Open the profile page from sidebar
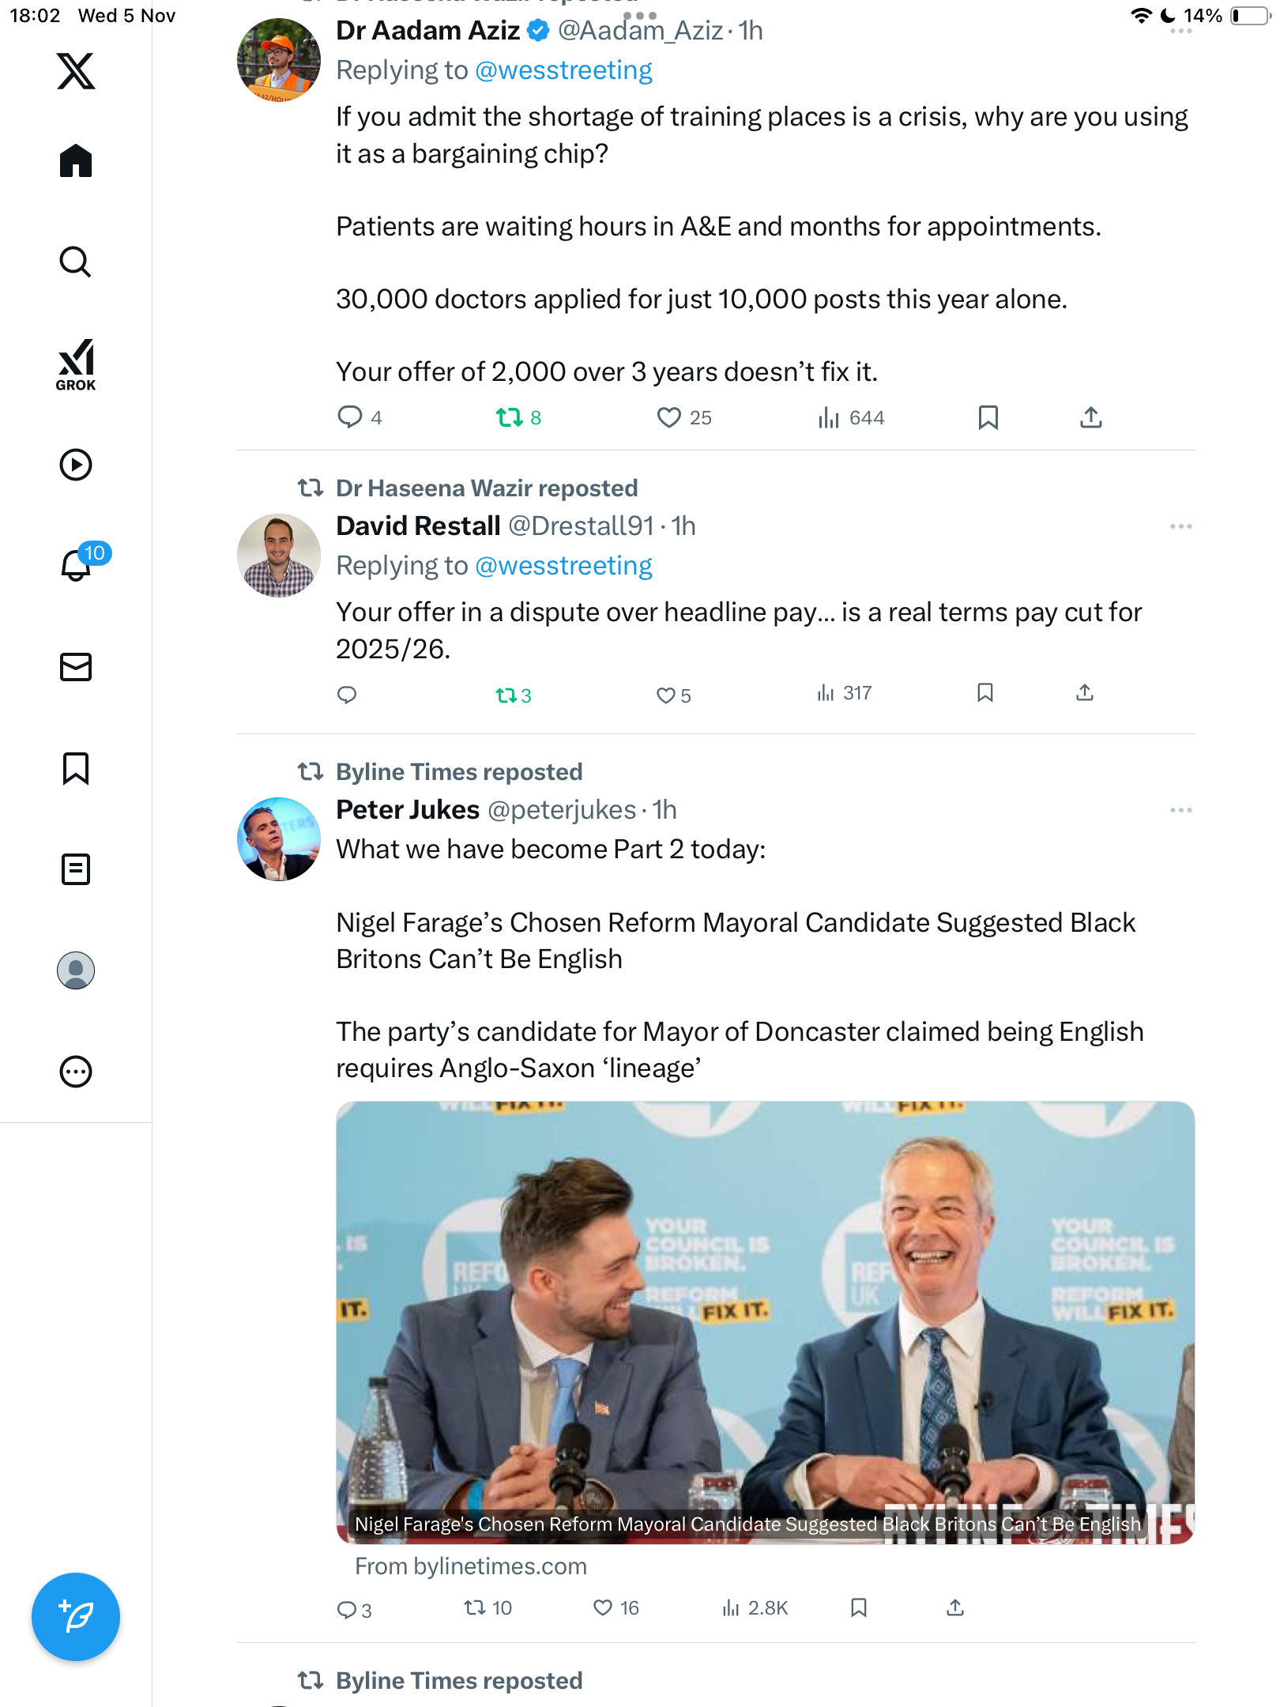The image size is (1280, 1707). click(76, 970)
